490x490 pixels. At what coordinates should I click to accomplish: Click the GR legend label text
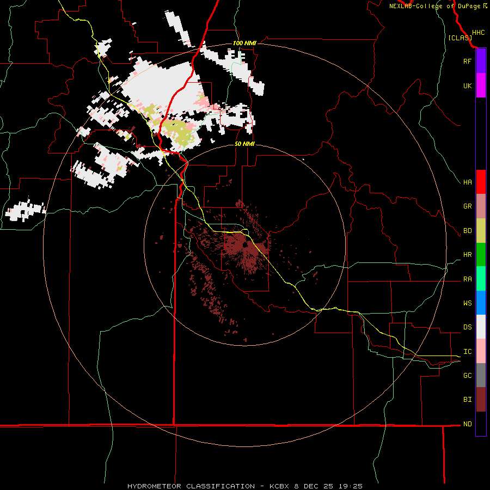coord(467,206)
